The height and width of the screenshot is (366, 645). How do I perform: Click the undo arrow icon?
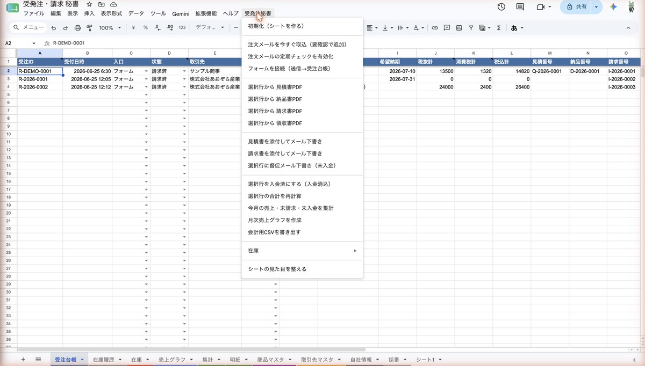tap(53, 27)
